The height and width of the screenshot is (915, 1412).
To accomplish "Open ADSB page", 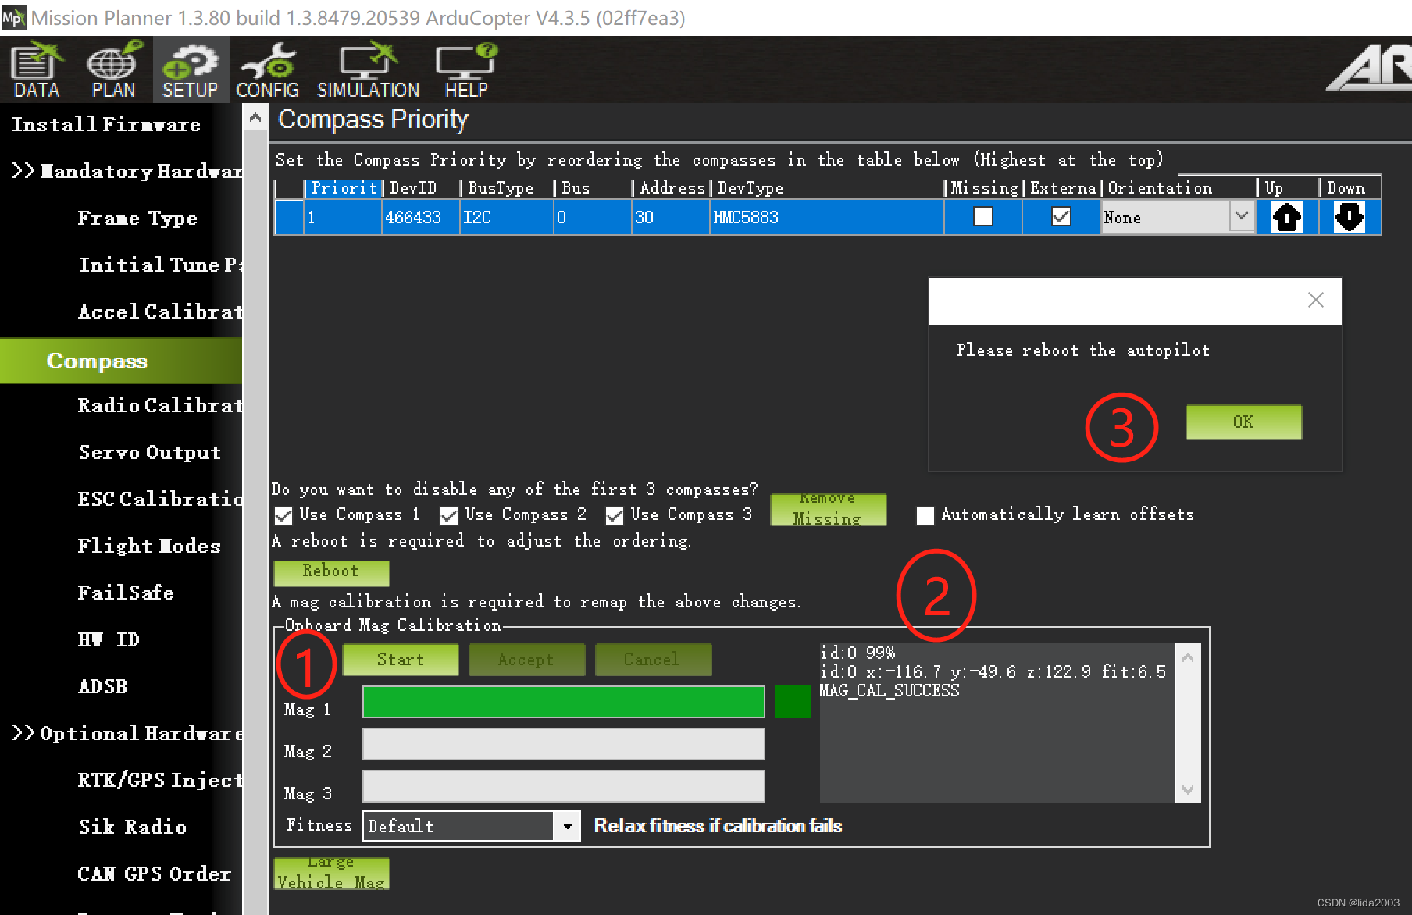I will (102, 686).
